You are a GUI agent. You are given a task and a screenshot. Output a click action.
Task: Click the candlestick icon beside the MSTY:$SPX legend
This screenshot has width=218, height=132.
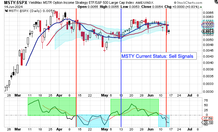coord(7,11)
